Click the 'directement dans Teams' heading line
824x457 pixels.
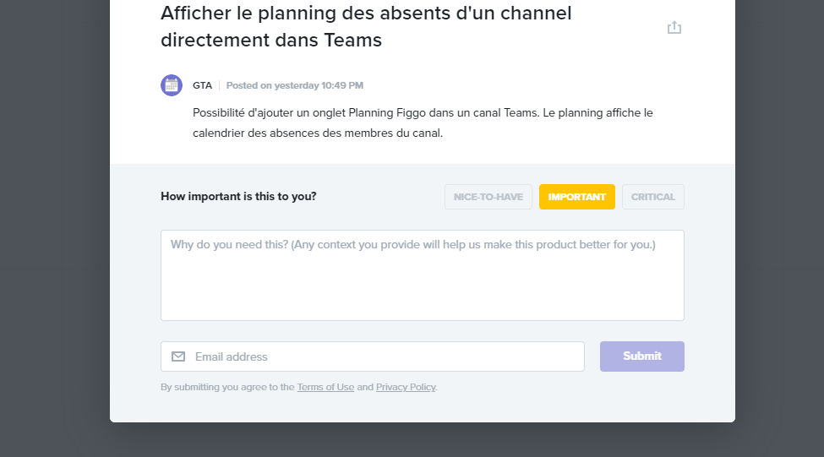(271, 40)
